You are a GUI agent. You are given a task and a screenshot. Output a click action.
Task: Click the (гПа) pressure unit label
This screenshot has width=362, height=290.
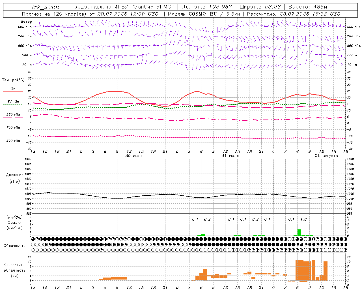coord(15,182)
